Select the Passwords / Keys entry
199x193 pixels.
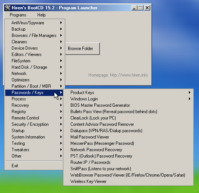(34, 93)
